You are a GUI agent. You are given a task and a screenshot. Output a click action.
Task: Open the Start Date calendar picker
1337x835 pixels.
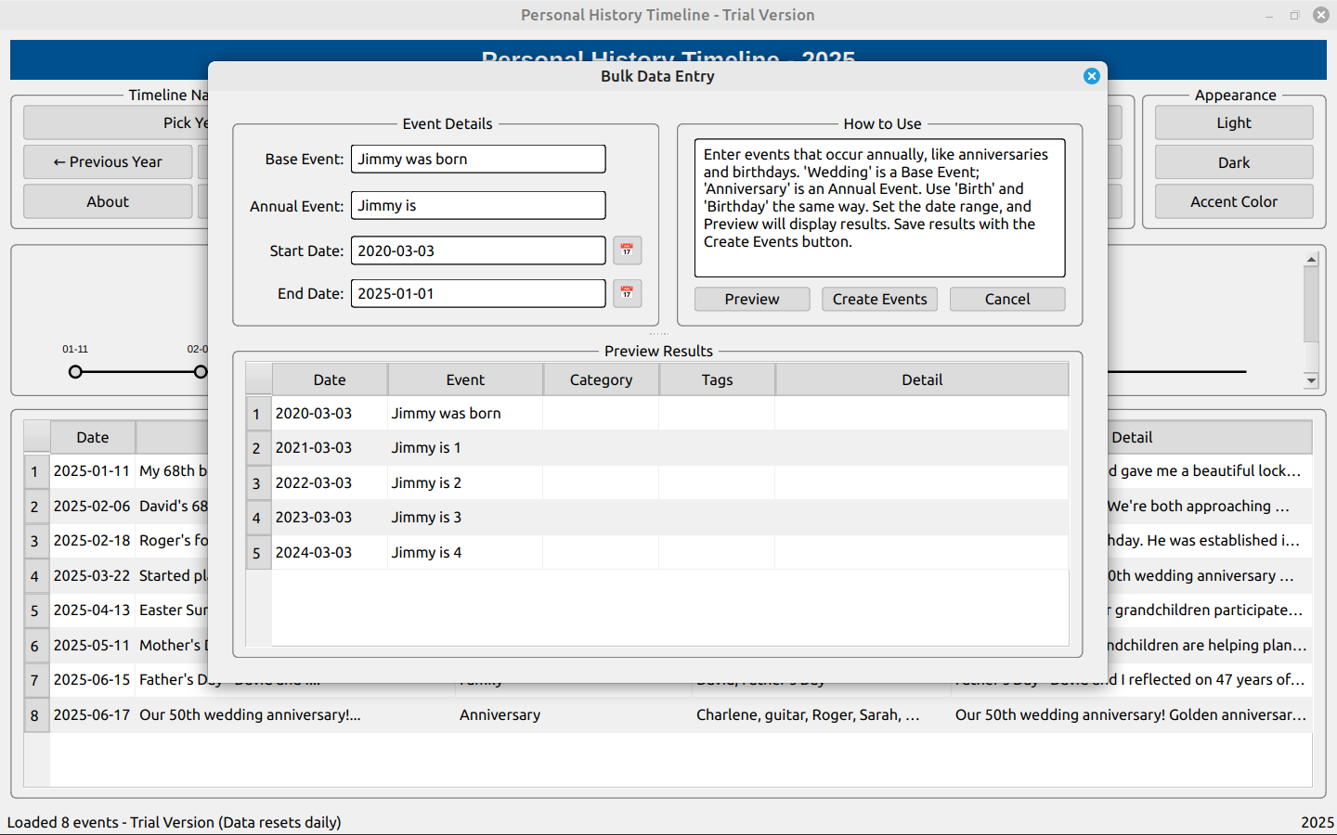(x=627, y=250)
